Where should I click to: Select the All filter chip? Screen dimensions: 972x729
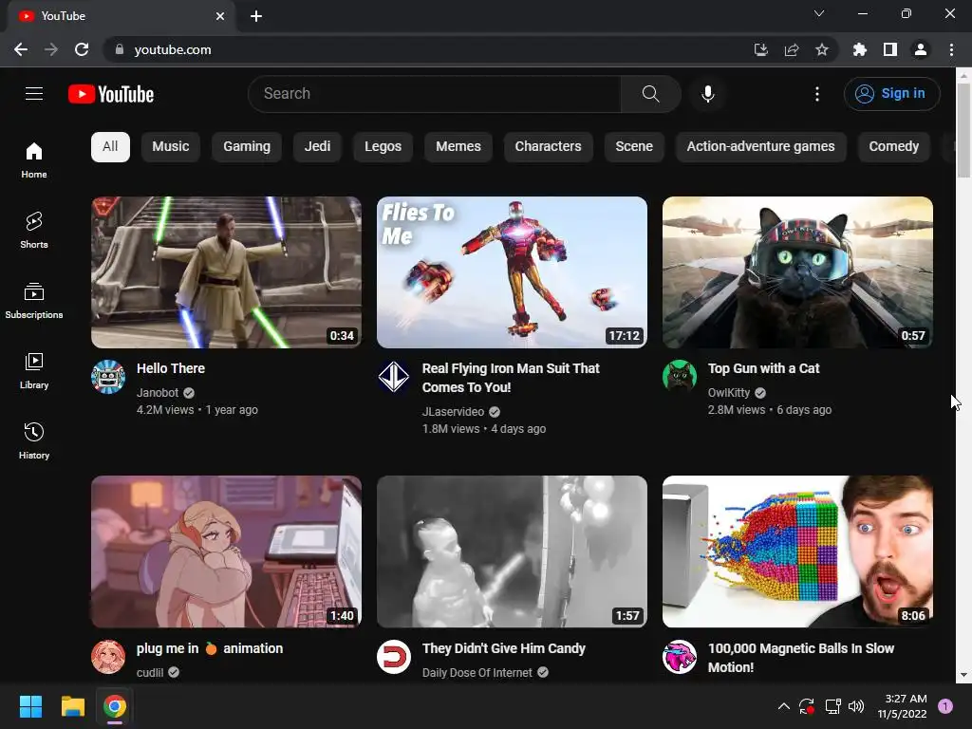pyautogui.click(x=110, y=147)
